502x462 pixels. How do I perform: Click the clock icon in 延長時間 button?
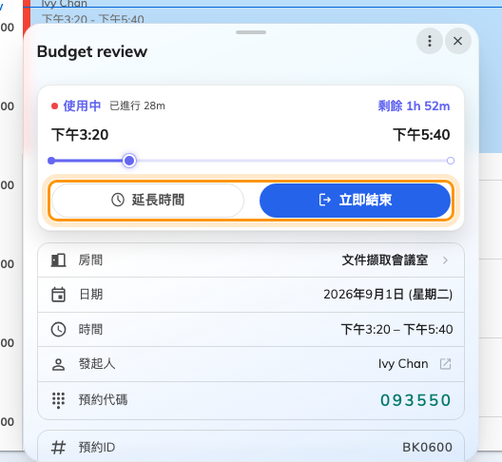(118, 200)
